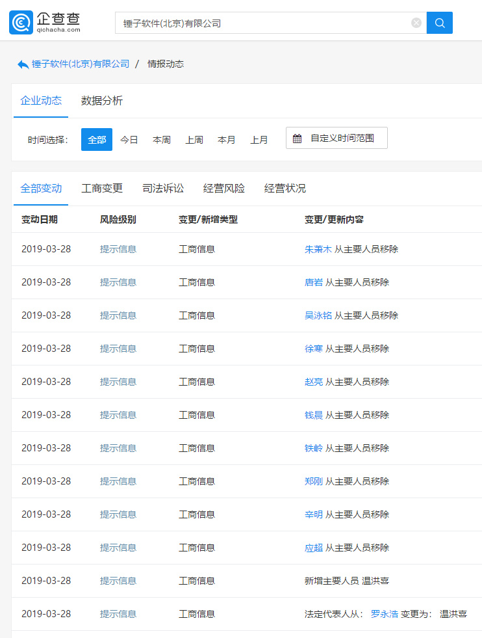This screenshot has width=482, height=638.
Task: Open 吴泳铭 person profile link
Action: pyautogui.click(x=318, y=315)
